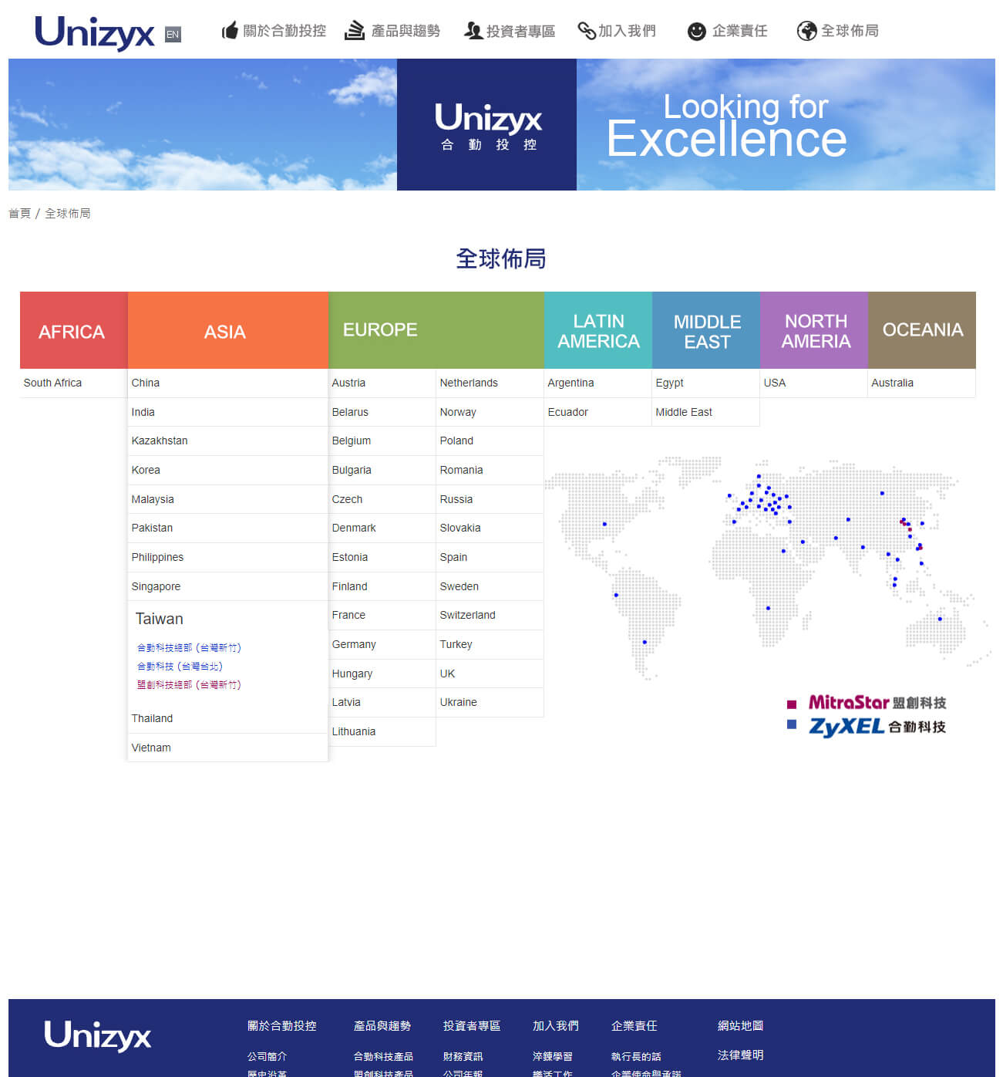Open the 產品與趨勢 menu in the top navigation
This screenshot has width=1003, height=1077.
point(406,31)
